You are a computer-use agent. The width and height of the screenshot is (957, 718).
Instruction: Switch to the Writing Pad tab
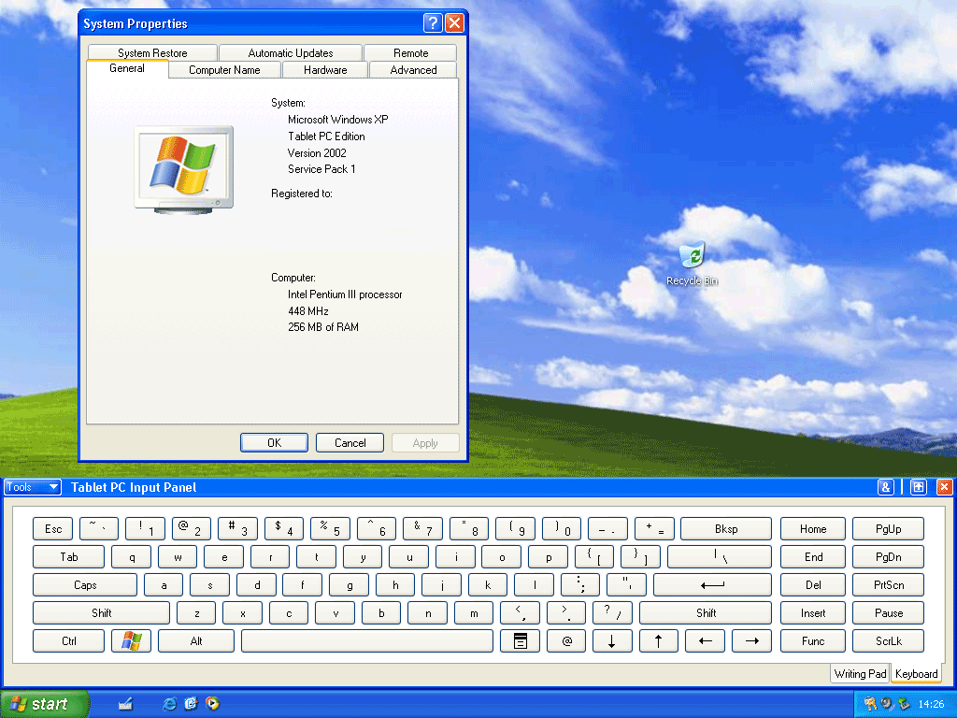(x=860, y=674)
